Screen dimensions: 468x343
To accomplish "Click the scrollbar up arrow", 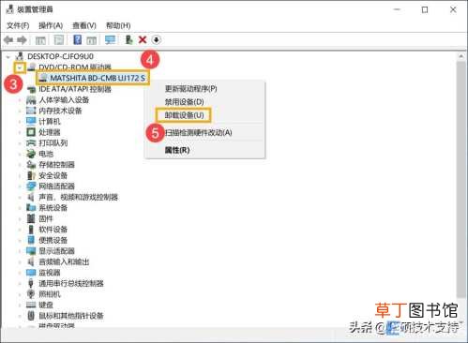I will coord(461,56).
